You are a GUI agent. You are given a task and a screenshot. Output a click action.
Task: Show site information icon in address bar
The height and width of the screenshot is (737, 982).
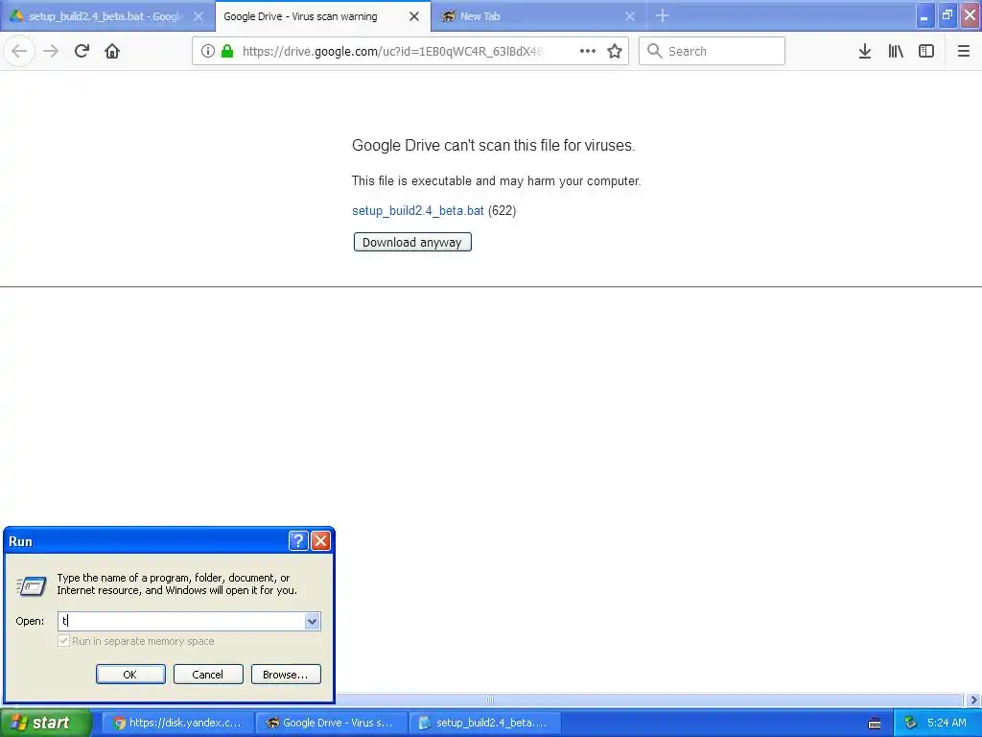pos(207,52)
